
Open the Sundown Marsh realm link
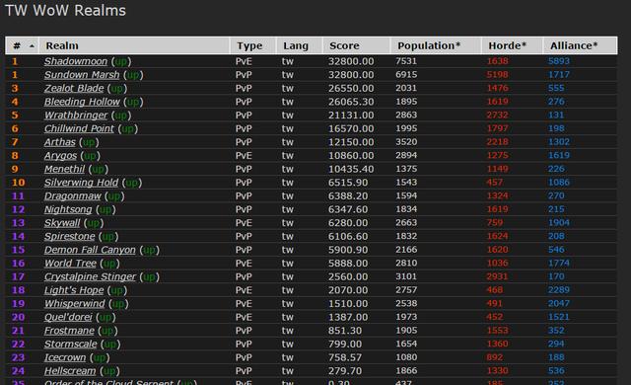[82, 75]
